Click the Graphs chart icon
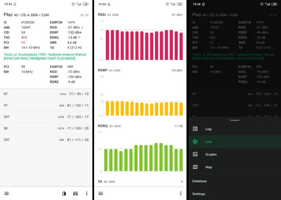Screen dimensions: 281x200 (195, 155)
